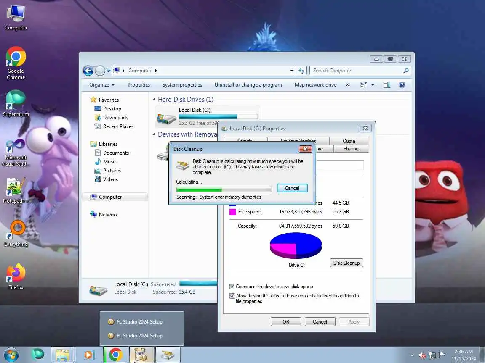Open the Computer desktop icon

(16, 17)
